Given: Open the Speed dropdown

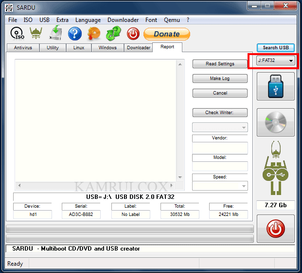Looking at the screenshot, I should coord(220,186).
